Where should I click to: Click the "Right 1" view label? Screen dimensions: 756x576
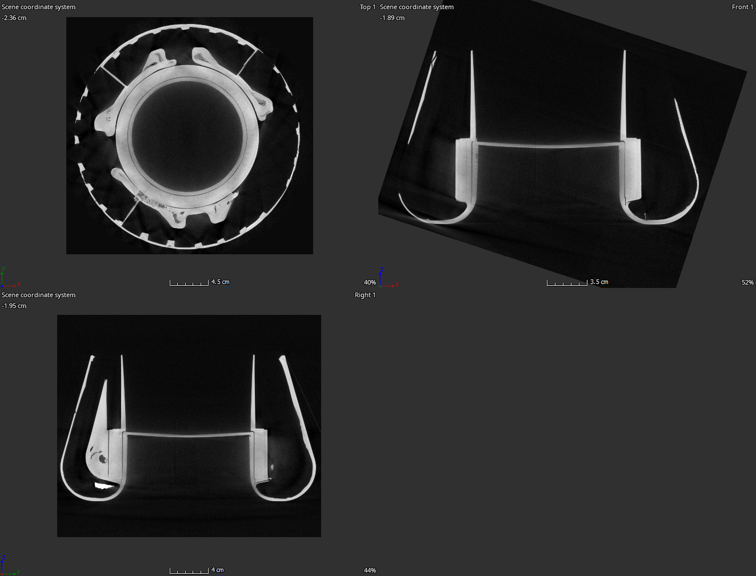pos(365,295)
